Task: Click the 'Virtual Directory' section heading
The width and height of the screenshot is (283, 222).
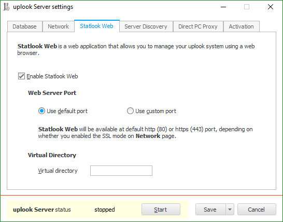Action: click(52, 155)
